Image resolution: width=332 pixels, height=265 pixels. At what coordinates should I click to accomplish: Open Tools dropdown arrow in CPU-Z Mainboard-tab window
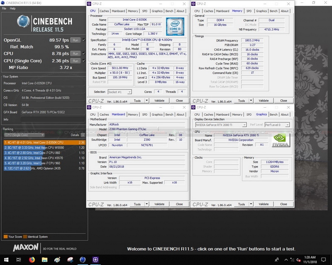[147, 204]
